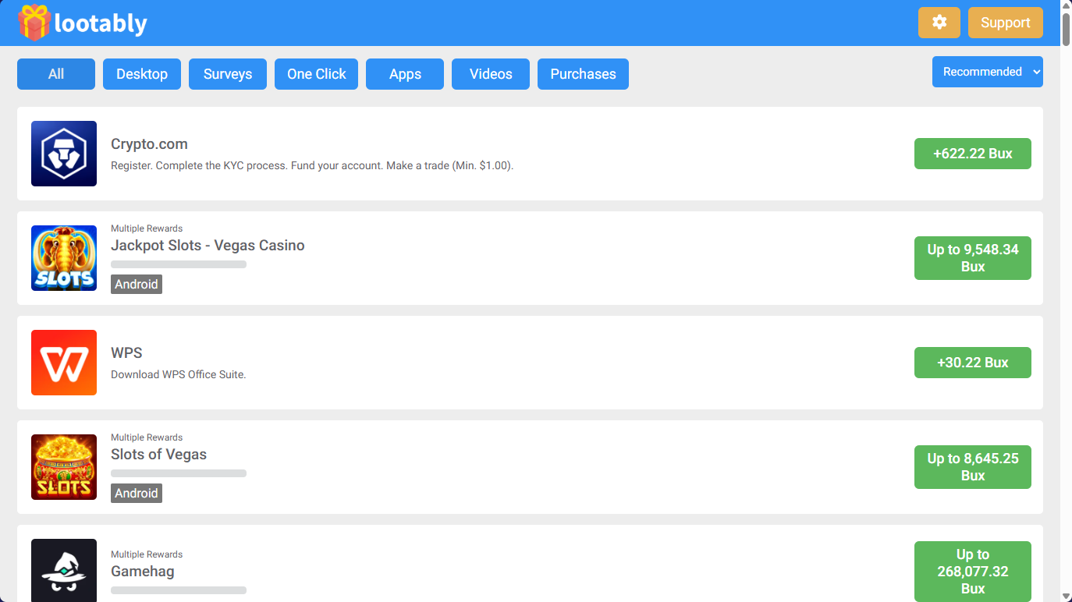Viewport: 1072px width, 602px height.
Task: Click the lootably wordmark text
Action: click(101, 23)
